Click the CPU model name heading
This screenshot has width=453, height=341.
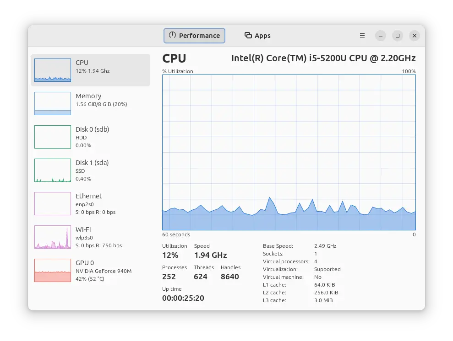(323, 58)
